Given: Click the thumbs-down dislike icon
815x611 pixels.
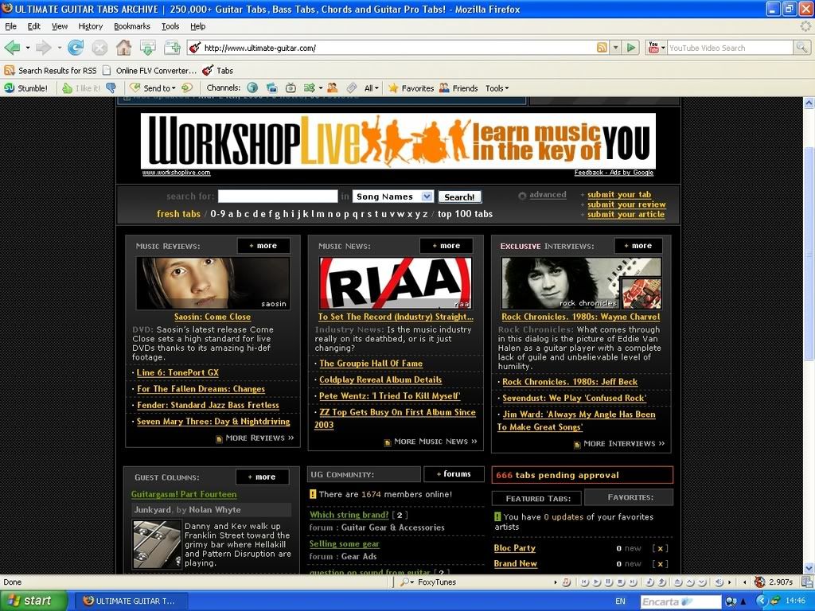Looking at the screenshot, I should point(111,88).
